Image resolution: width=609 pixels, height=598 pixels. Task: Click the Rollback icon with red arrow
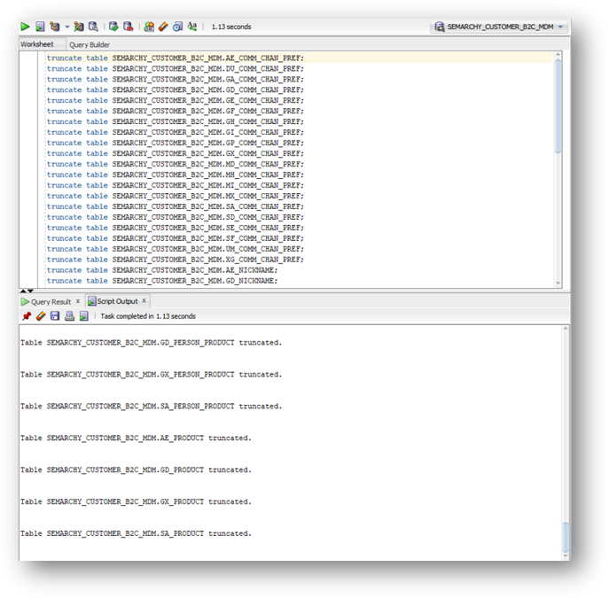[129, 27]
